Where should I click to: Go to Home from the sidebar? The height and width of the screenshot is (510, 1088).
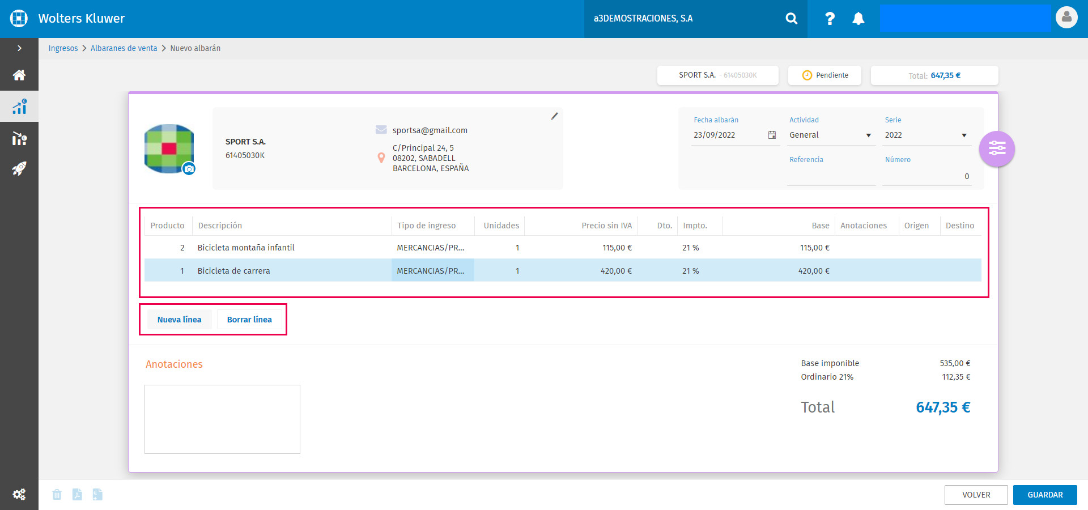[x=19, y=75]
